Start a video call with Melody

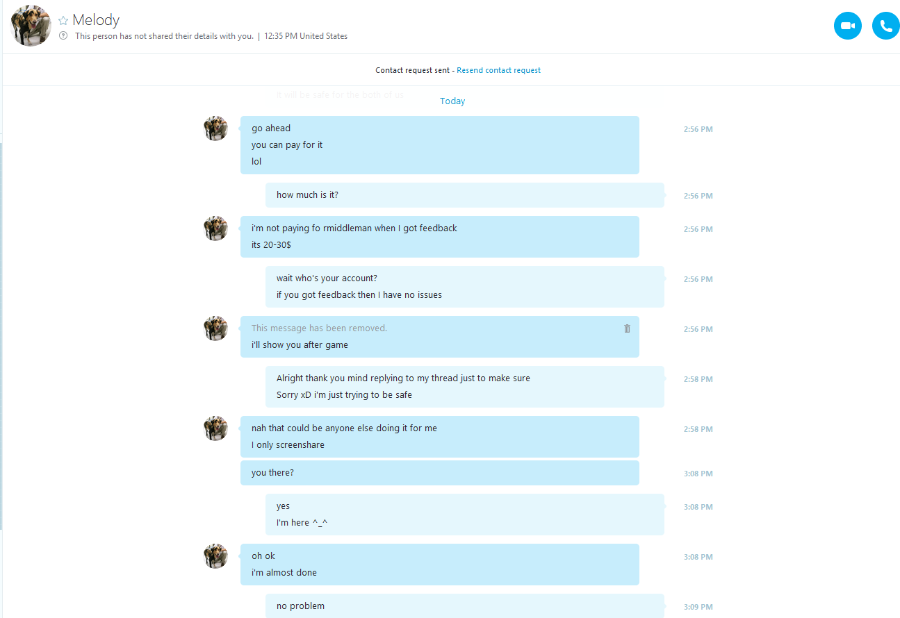click(847, 26)
